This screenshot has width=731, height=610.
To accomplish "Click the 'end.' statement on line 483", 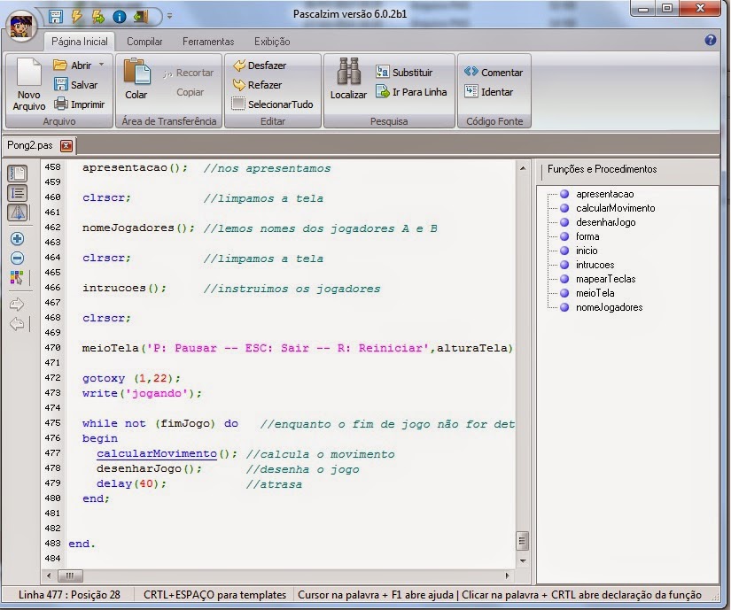I will point(82,544).
